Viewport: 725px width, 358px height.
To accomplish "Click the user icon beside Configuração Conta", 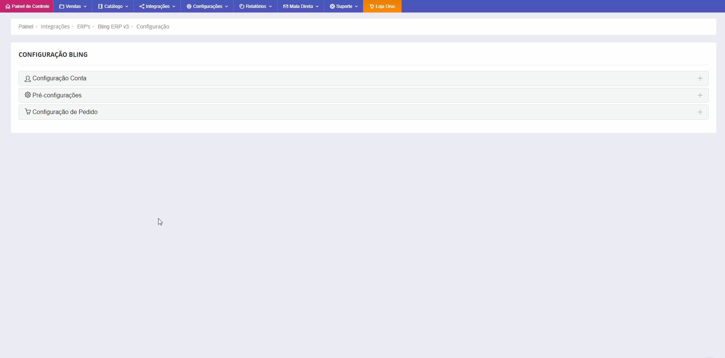I will (x=28, y=79).
